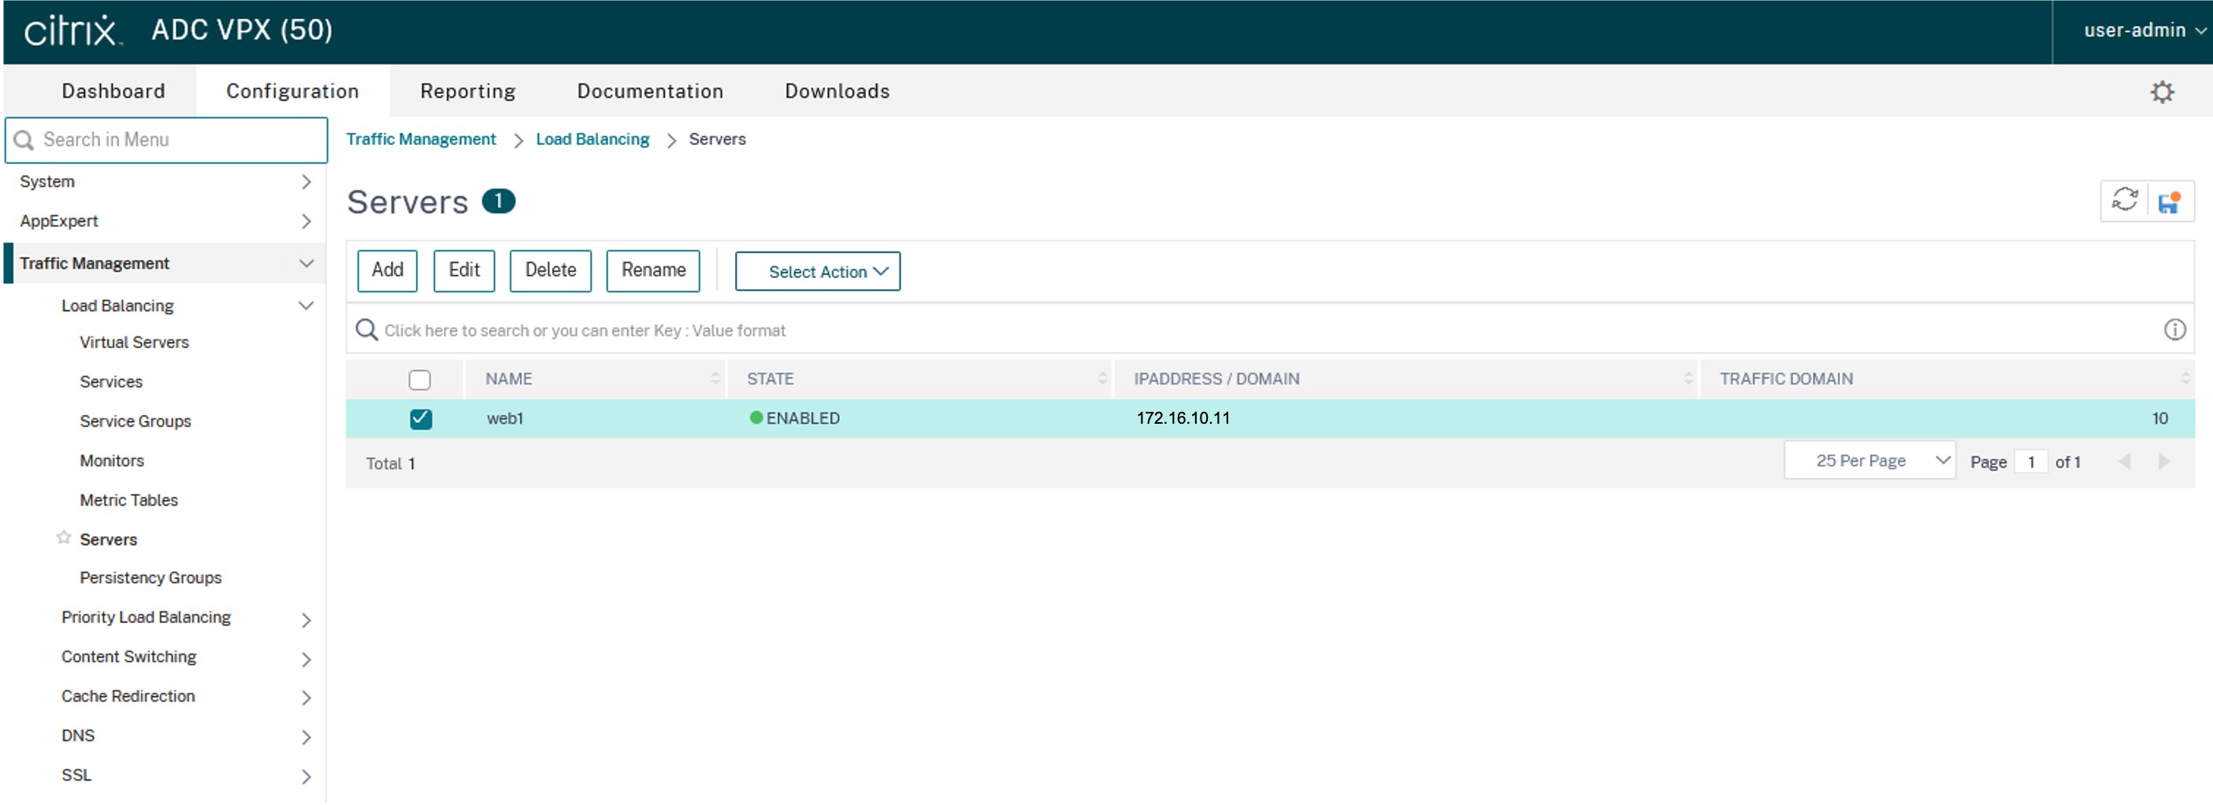Open the settings gear icon

click(x=2162, y=92)
